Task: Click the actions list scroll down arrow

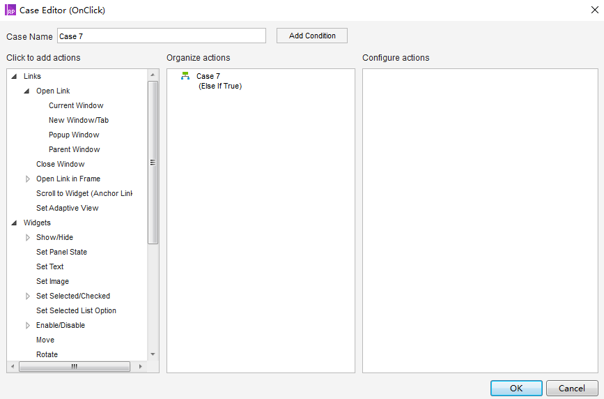Action: click(153, 354)
